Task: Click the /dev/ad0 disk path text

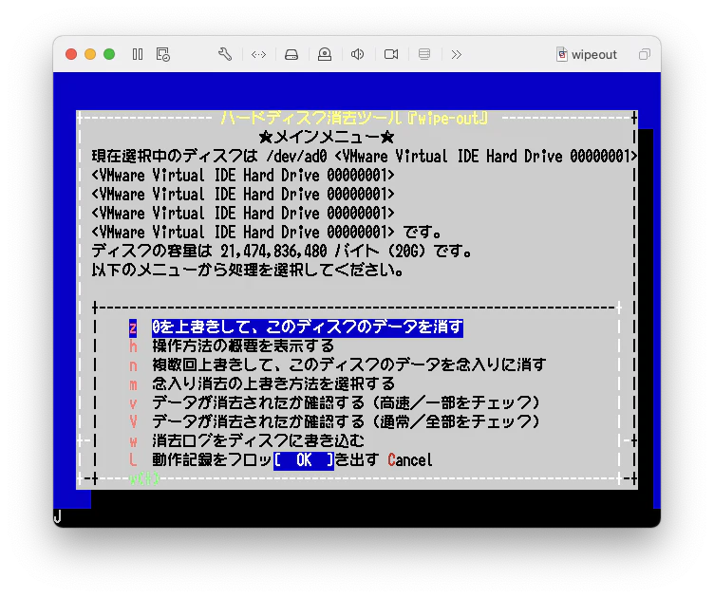Action: [296, 157]
